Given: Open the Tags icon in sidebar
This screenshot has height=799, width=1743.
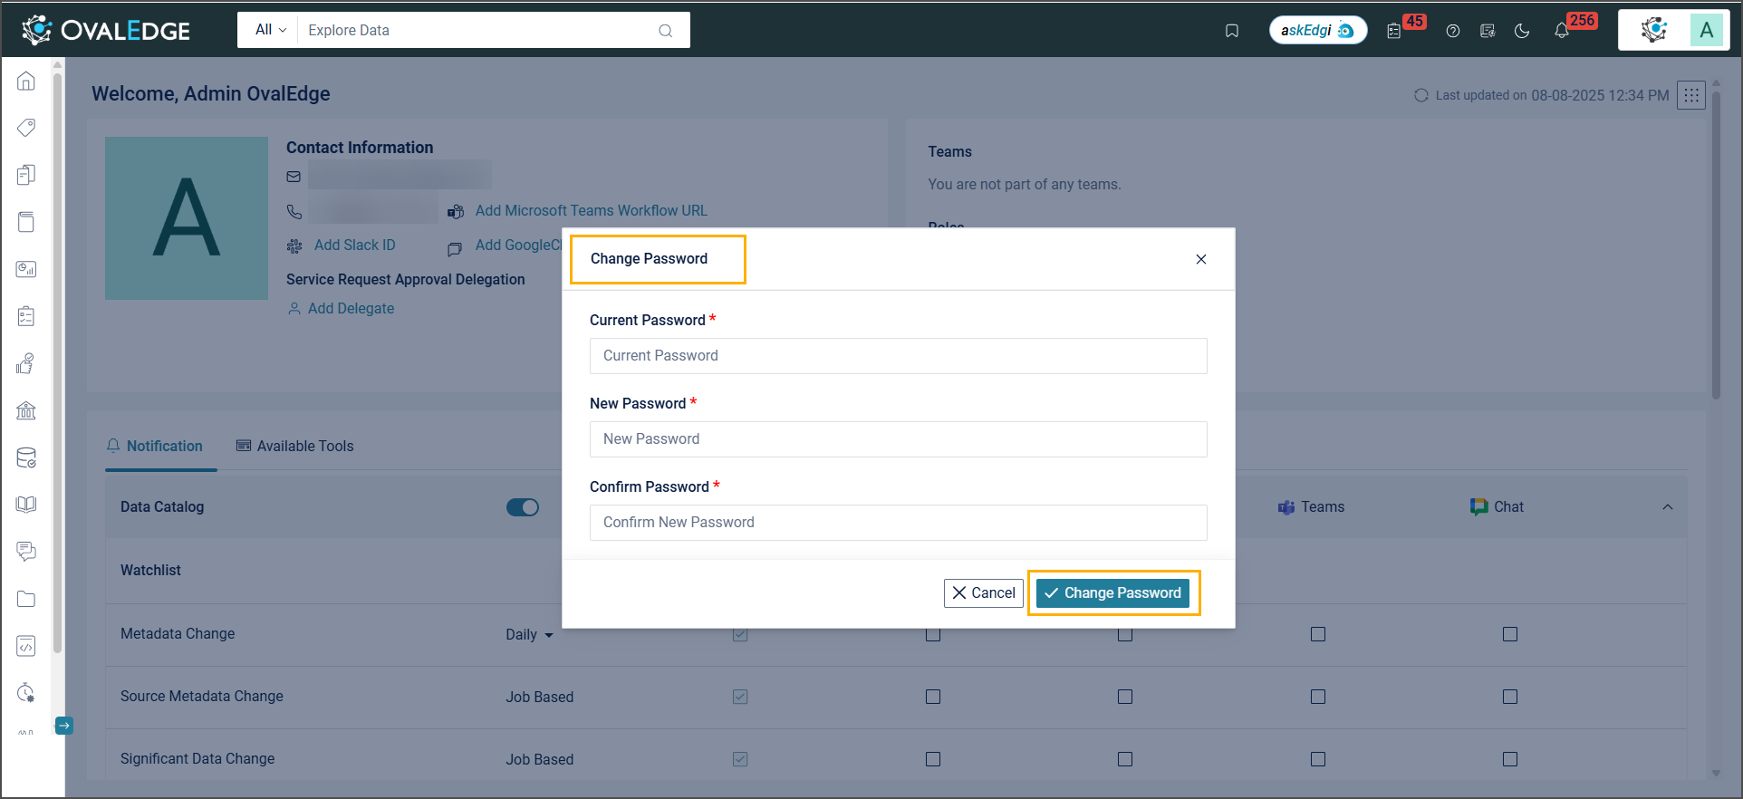Looking at the screenshot, I should tap(26, 128).
